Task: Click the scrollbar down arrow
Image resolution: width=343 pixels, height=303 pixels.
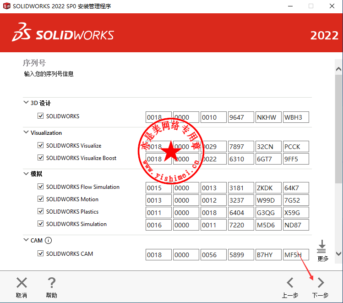Action: point(338,254)
